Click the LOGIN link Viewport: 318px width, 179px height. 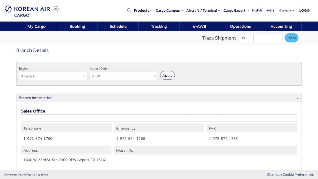(305, 11)
